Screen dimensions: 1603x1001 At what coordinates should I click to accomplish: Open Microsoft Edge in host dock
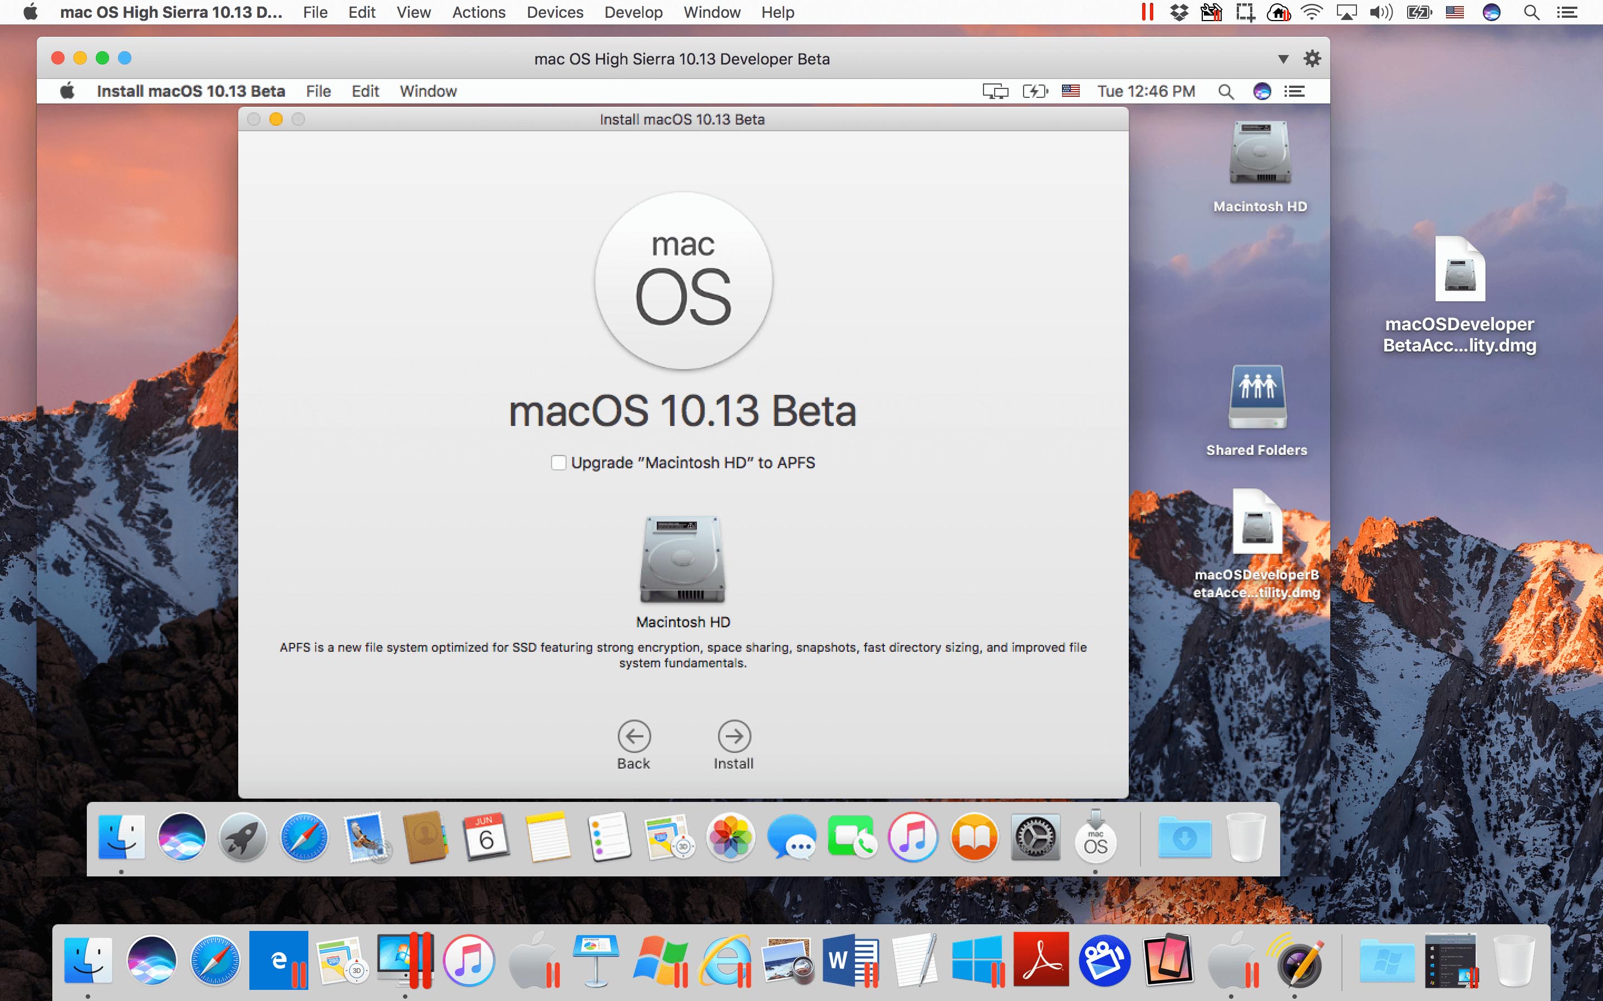[x=279, y=960]
